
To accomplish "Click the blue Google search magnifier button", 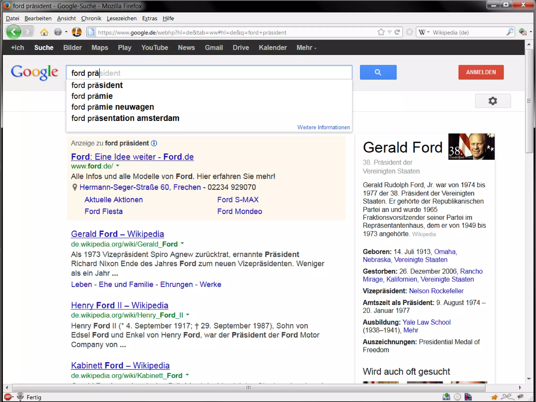I will 378,72.
